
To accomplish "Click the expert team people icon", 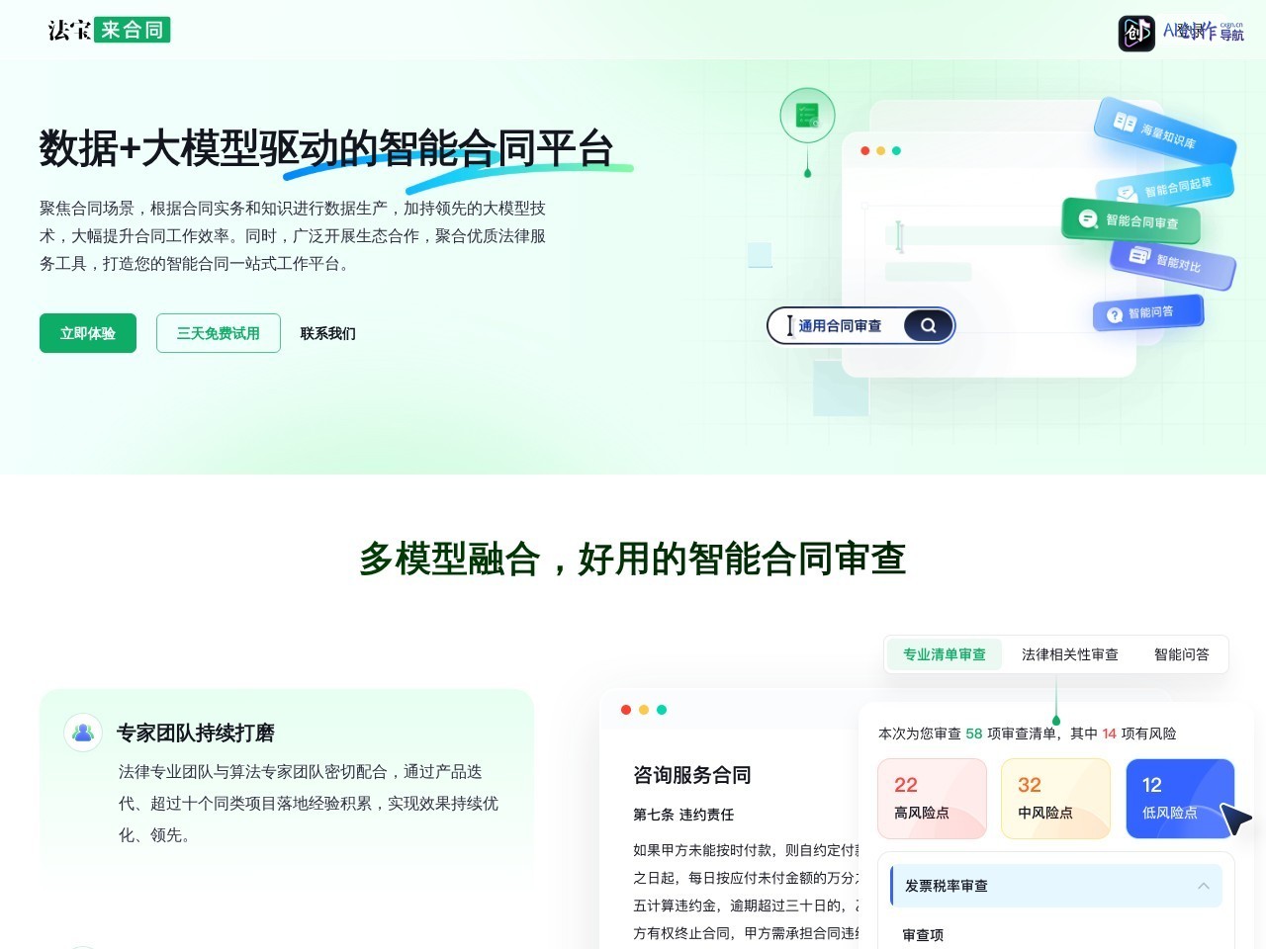I will coord(83,733).
